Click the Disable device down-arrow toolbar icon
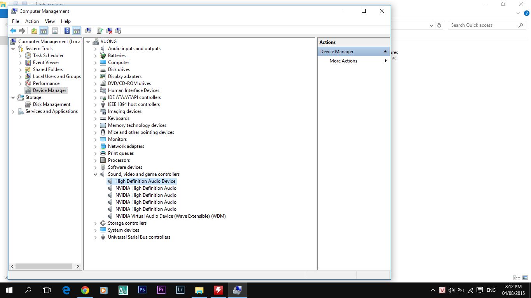Viewport: 531px width, 298px height. (x=119, y=31)
